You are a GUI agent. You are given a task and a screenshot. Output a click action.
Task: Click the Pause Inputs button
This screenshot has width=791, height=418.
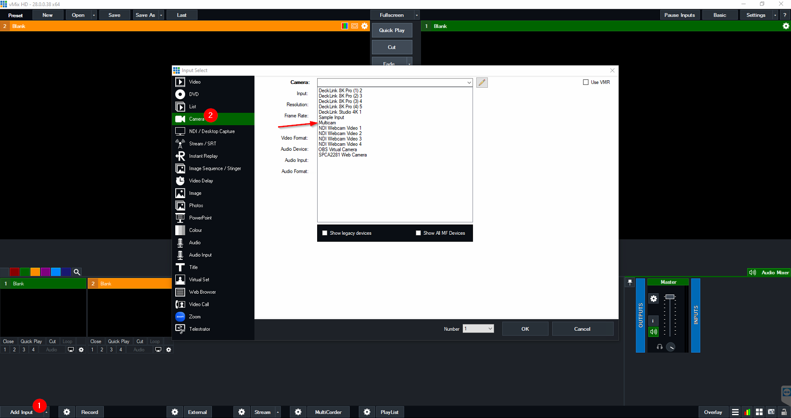(679, 15)
